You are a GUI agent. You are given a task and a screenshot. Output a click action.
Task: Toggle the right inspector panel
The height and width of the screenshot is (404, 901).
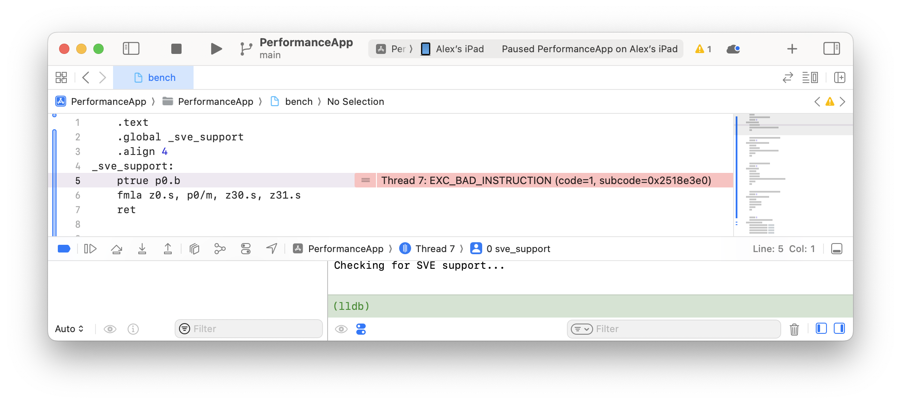pos(831,49)
